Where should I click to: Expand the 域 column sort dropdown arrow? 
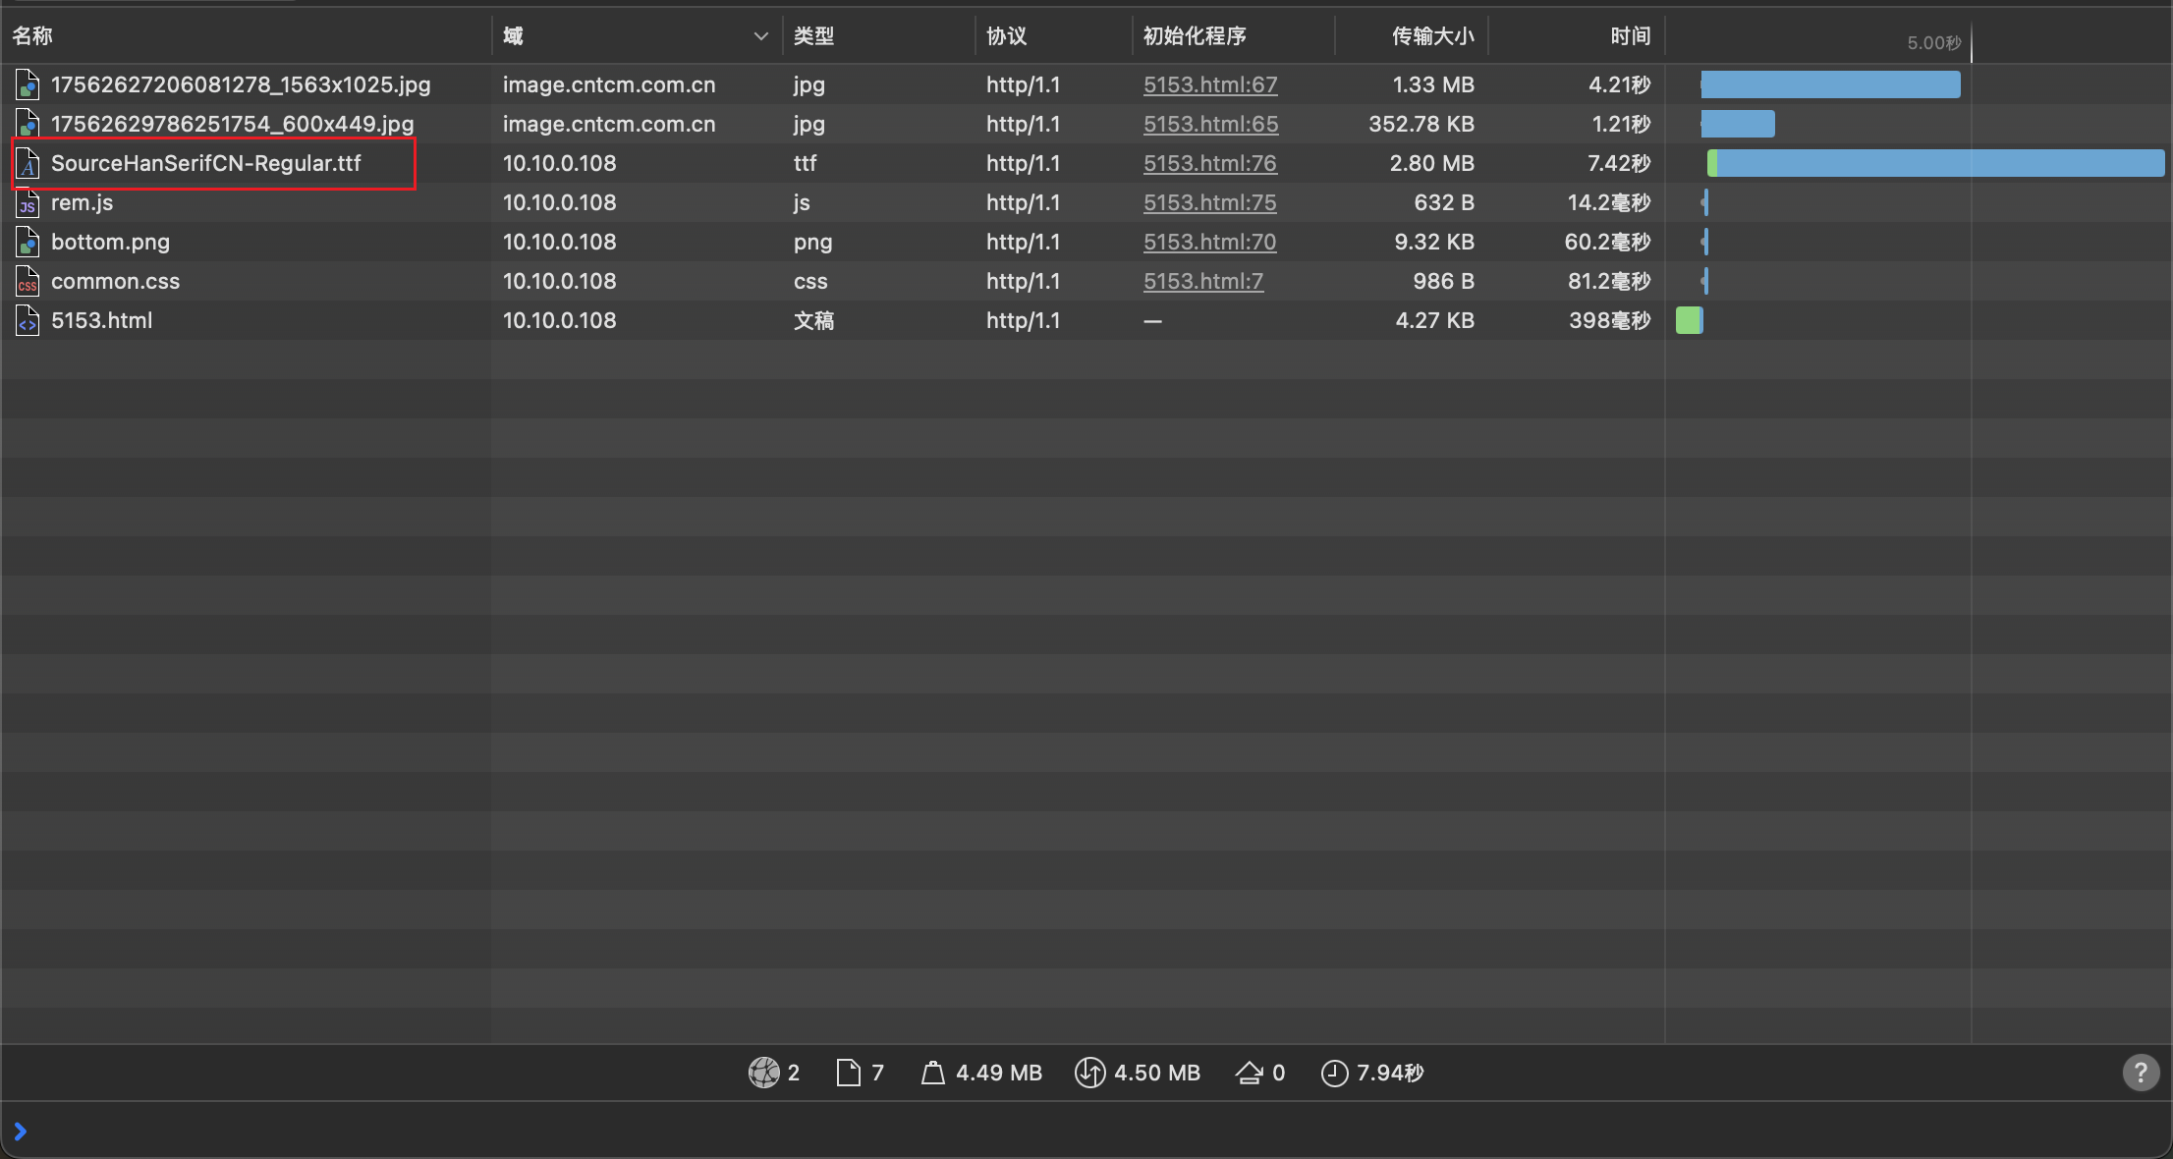click(x=760, y=36)
